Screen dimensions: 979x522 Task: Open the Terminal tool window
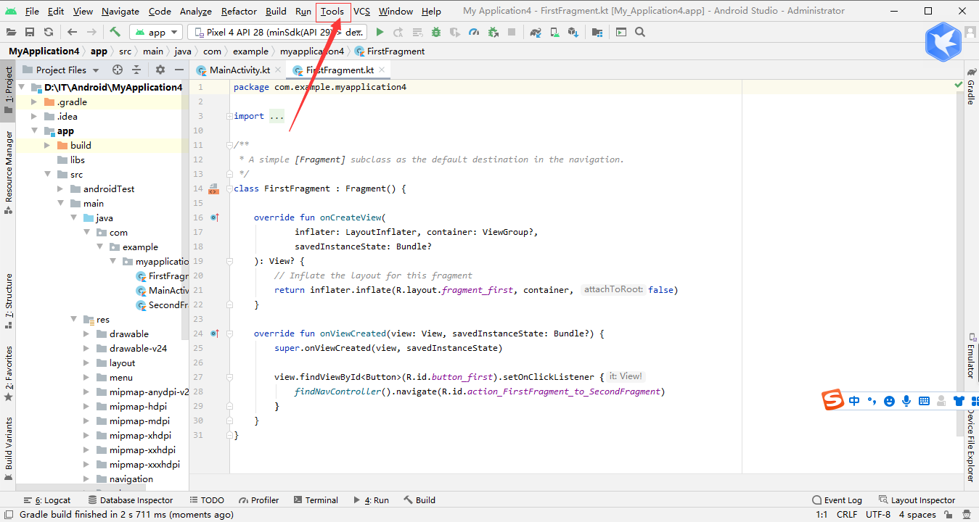coord(316,500)
